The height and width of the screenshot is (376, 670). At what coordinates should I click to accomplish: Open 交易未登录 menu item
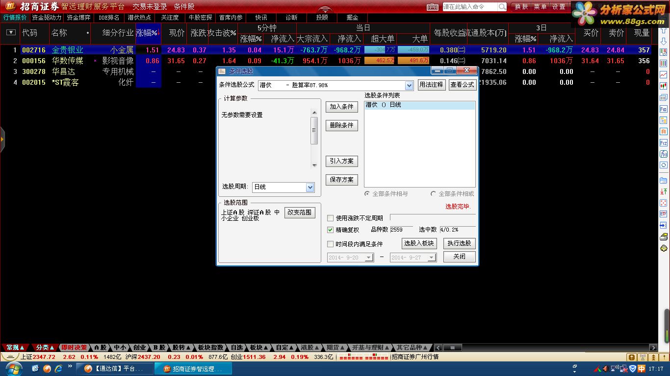tap(150, 7)
